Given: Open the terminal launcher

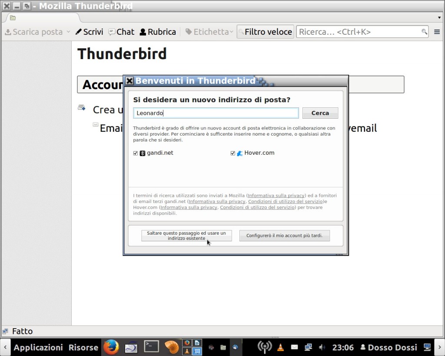Looking at the screenshot, I should point(151,347).
